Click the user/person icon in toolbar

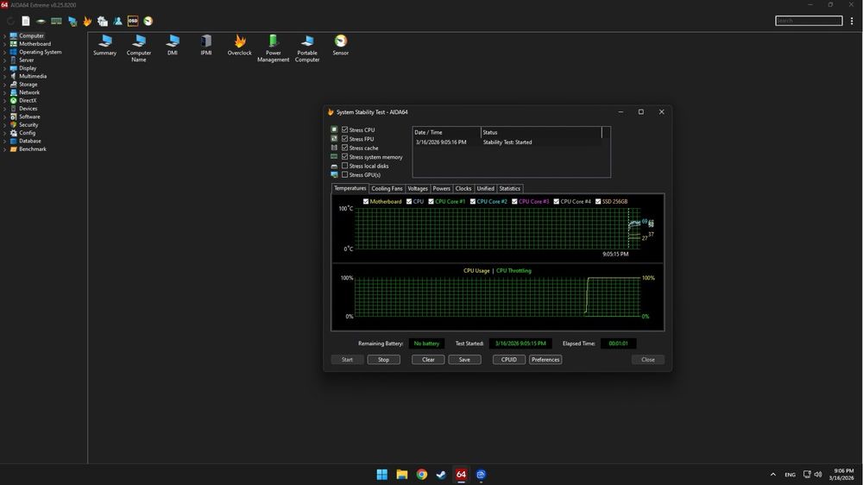click(x=117, y=21)
